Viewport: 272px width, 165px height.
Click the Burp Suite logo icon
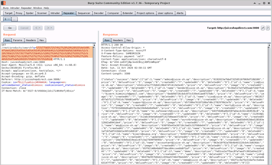[3, 3]
